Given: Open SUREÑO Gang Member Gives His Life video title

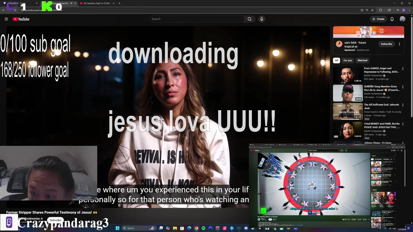Looking at the screenshot, I should [382, 88].
